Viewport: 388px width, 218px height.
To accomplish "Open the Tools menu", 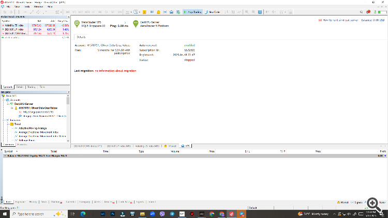I will point(27,7).
